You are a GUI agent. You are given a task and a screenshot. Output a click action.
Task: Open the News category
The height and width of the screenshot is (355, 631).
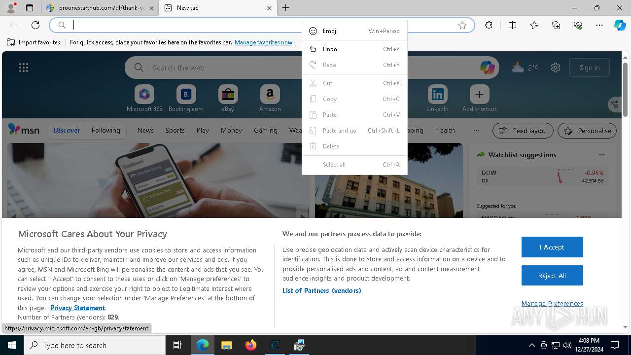pos(145,130)
